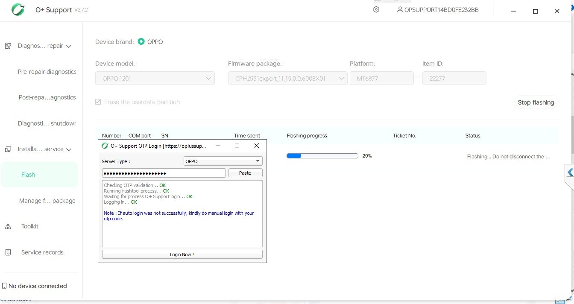Open Pre-repair diagnostics page

47,72
